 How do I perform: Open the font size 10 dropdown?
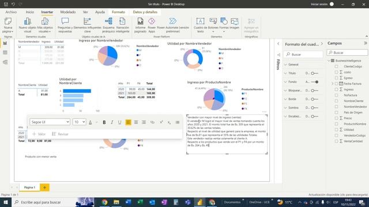[80, 122]
